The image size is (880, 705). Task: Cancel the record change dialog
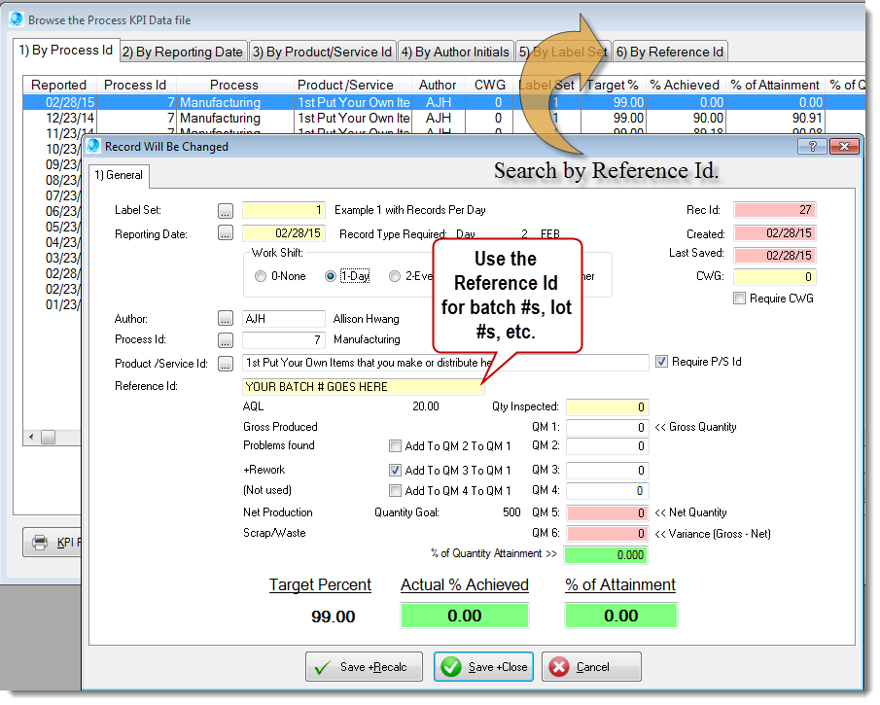point(592,667)
